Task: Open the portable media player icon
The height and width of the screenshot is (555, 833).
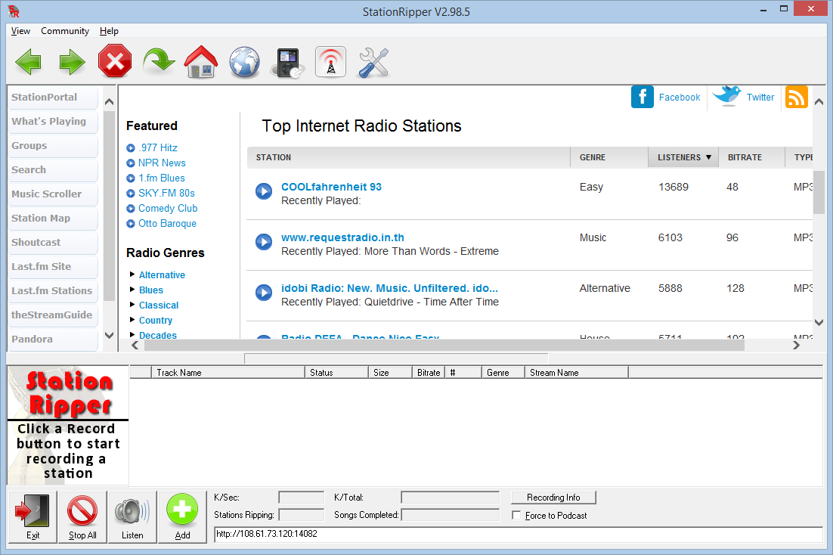Action: pos(289,64)
